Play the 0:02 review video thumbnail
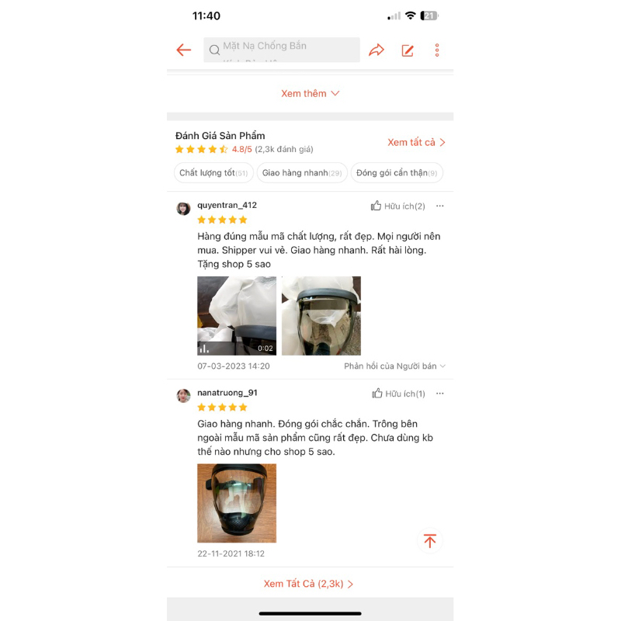The width and height of the screenshot is (621, 621). pos(237,316)
